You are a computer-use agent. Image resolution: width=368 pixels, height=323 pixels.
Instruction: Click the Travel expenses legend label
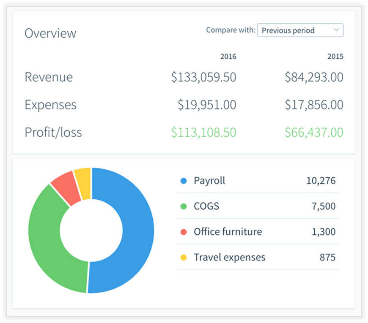[230, 258]
